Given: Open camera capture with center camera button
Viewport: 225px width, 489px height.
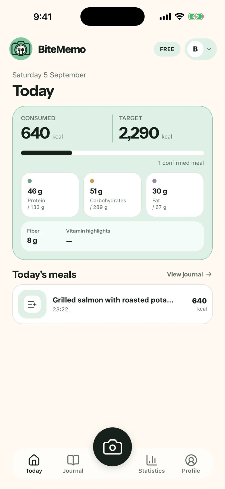Looking at the screenshot, I should (112, 447).
